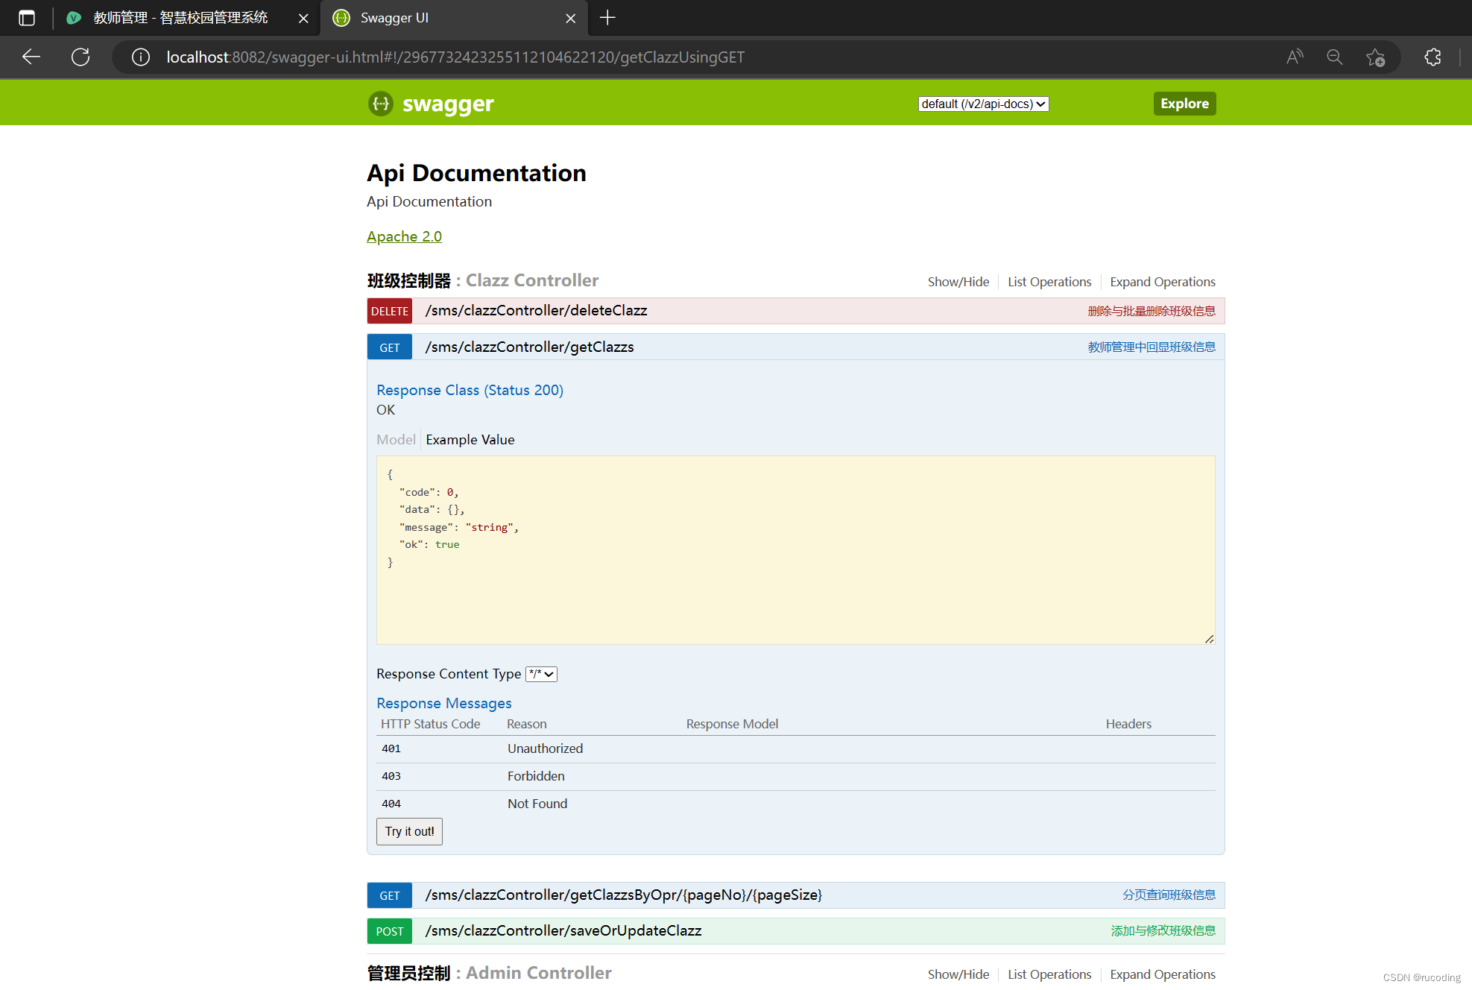This screenshot has height=990, width=1472.
Task: Close the Swagger UI tab
Action: 571,18
